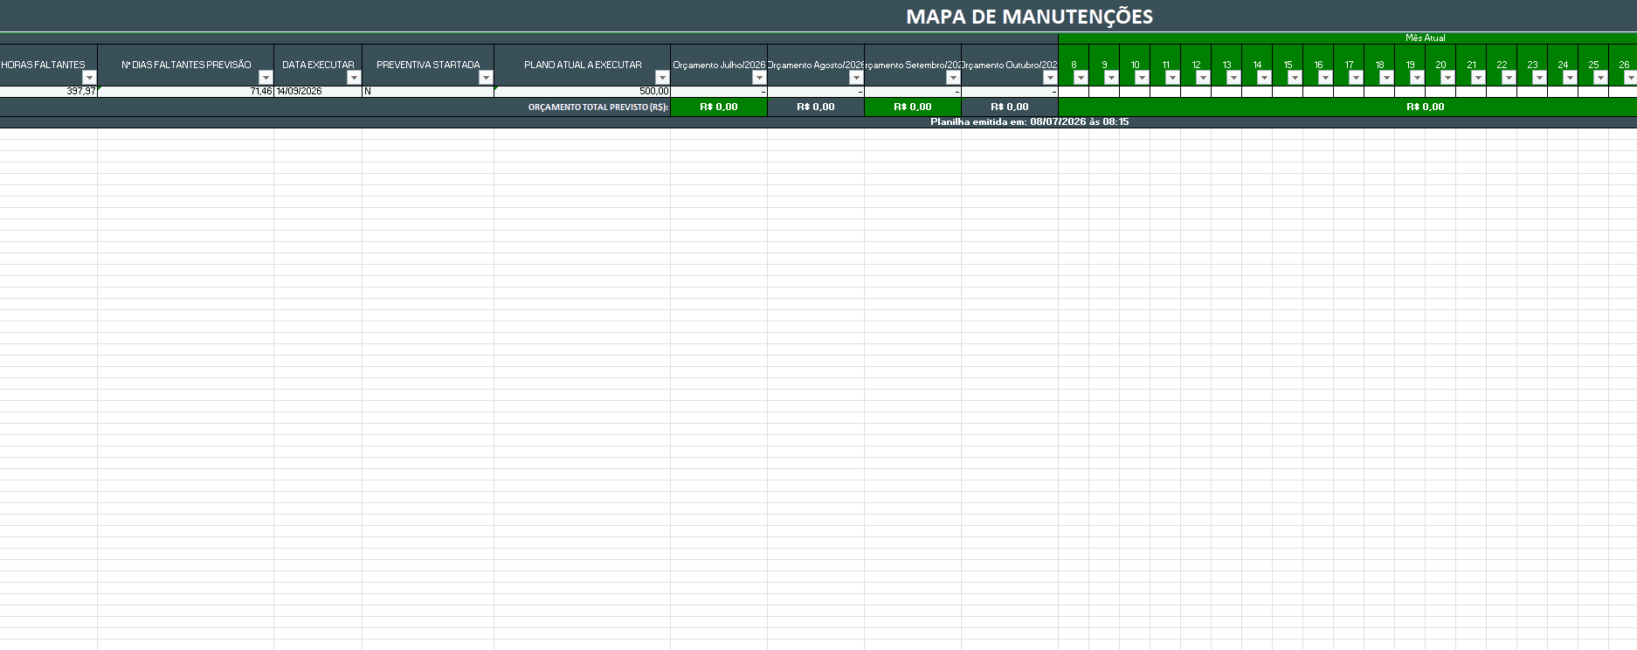
Task: Open filter arrow for day 25 column
Action: 1600,78
